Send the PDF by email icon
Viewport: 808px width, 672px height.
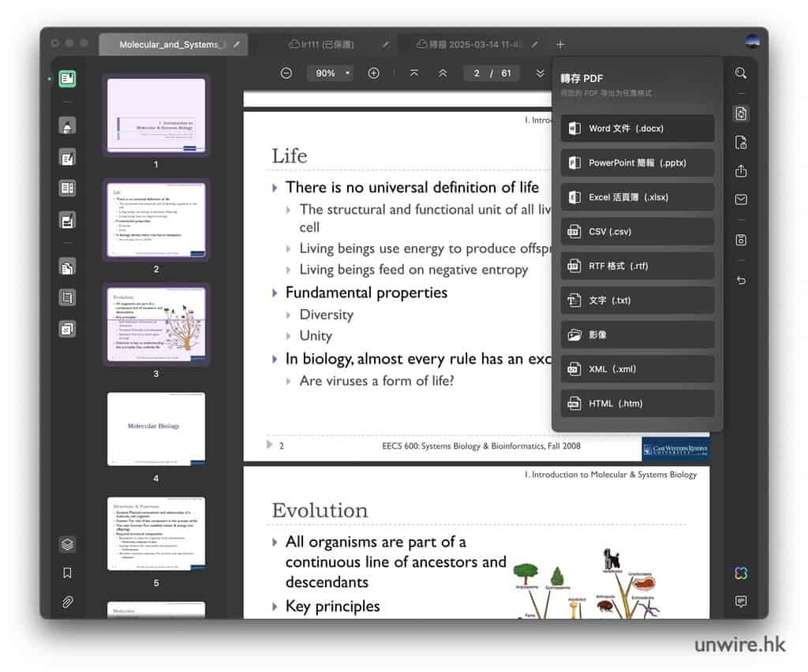point(740,200)
